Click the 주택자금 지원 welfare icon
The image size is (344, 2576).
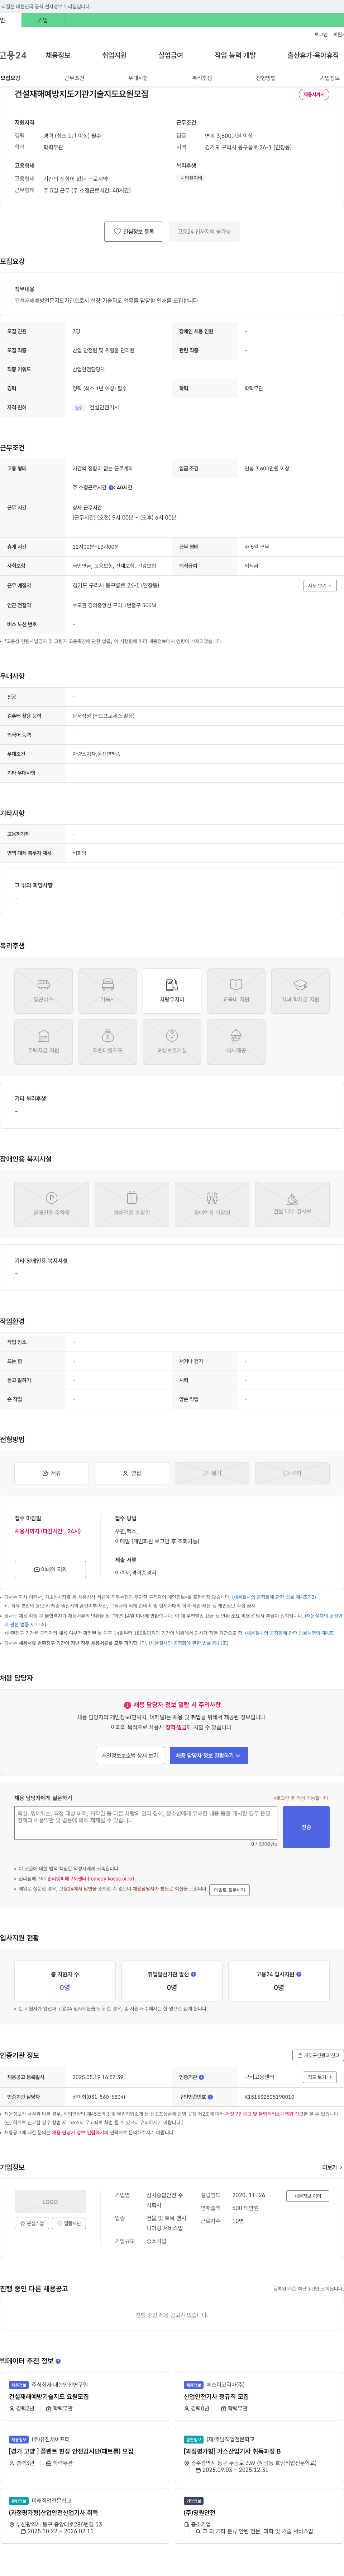pyautogui.click(x=43, y=1042)
